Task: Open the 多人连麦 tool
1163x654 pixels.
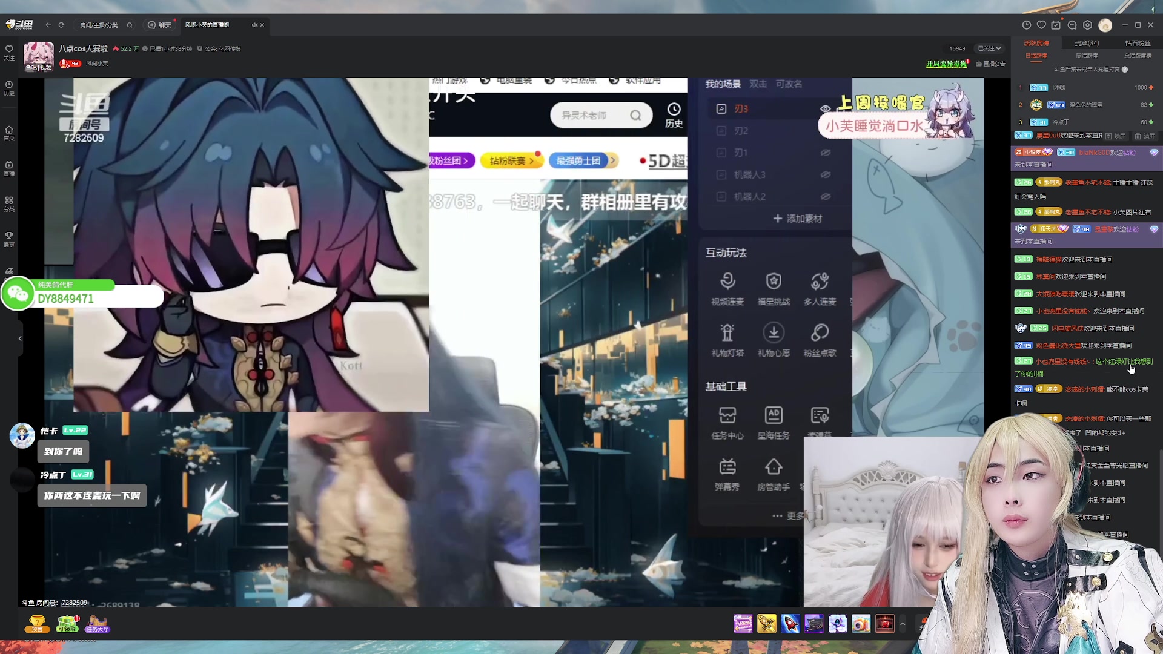Action: coord(820,289)
